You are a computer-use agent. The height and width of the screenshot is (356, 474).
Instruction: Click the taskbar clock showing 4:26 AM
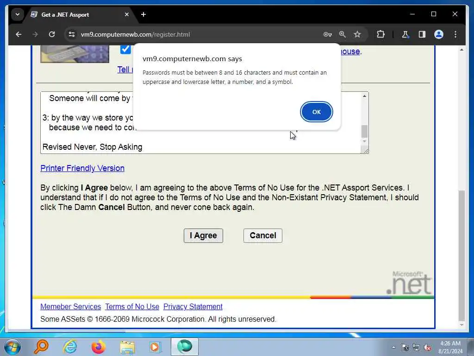coord(450,347)
